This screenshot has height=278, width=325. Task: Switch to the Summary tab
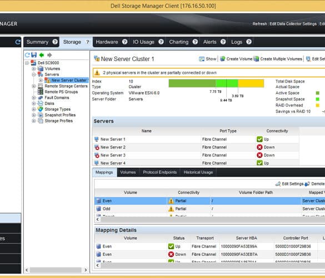(38, 42)
